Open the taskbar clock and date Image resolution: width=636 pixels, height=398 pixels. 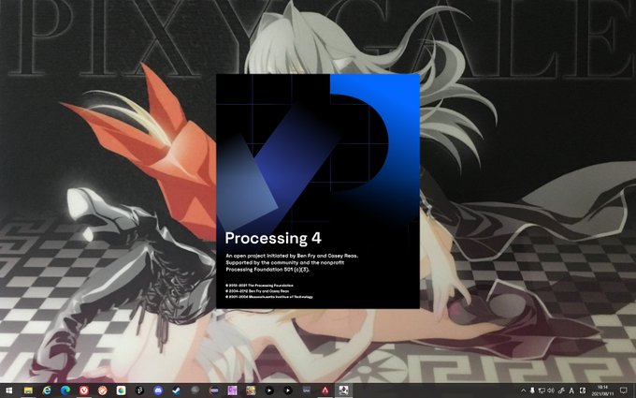point(602,391)
